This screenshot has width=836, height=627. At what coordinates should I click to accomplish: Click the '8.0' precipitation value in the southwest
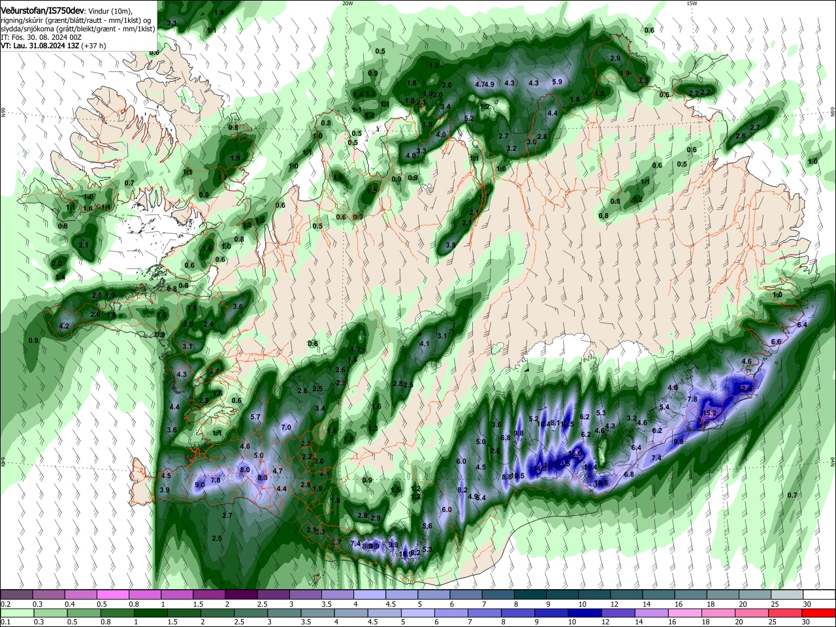pos(245,470)
